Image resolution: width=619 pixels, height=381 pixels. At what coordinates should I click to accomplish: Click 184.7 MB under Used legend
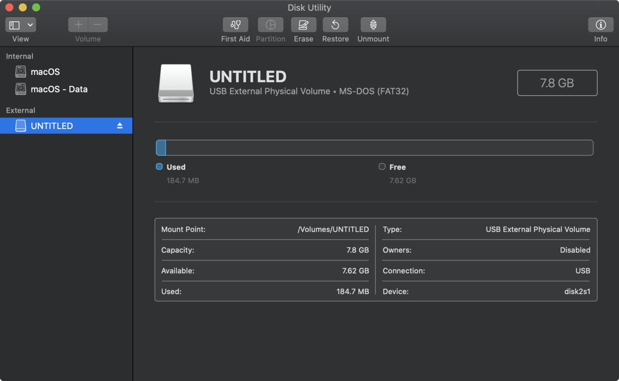[x=183, y=180]
